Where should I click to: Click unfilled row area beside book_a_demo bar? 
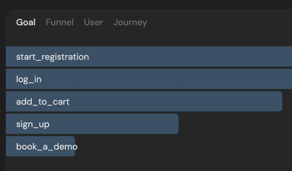click(x=183, y=146)
